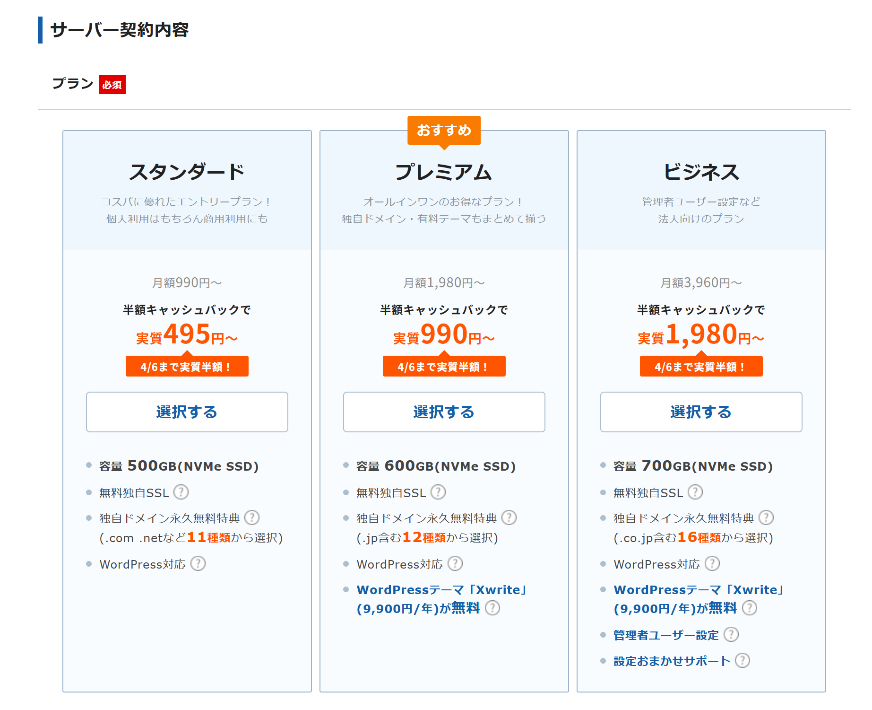
Task: Click スタンダード 4/6まで実質半額 banner
Action: click(187, 367)
